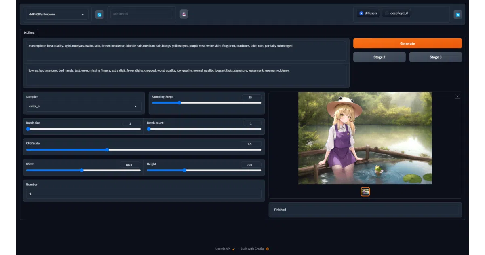Screen dimensions: 485x255
Task: Click the API rocket icon in footer
Action: coord(234,249)
